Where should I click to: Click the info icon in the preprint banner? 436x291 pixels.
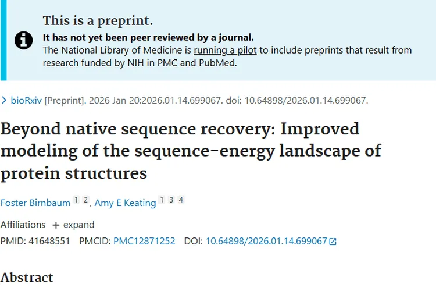[24, 40]
